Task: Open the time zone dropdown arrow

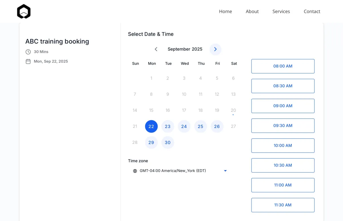Action: (225, 171)
